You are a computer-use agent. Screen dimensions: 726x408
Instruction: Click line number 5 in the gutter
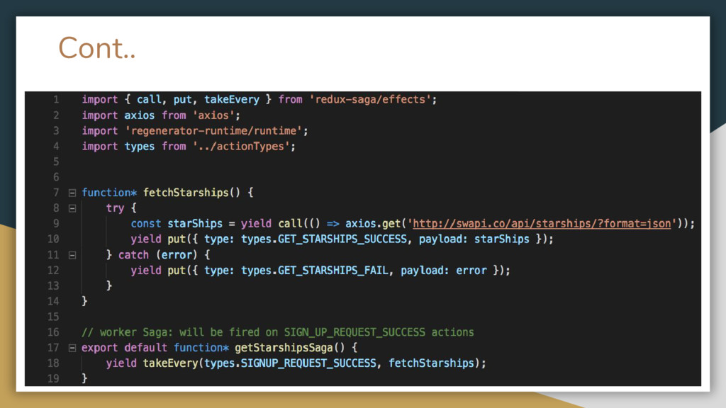(56, 162)
